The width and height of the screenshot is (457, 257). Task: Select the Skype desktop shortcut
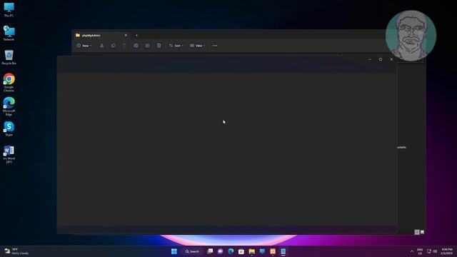[x=9, y=128]
